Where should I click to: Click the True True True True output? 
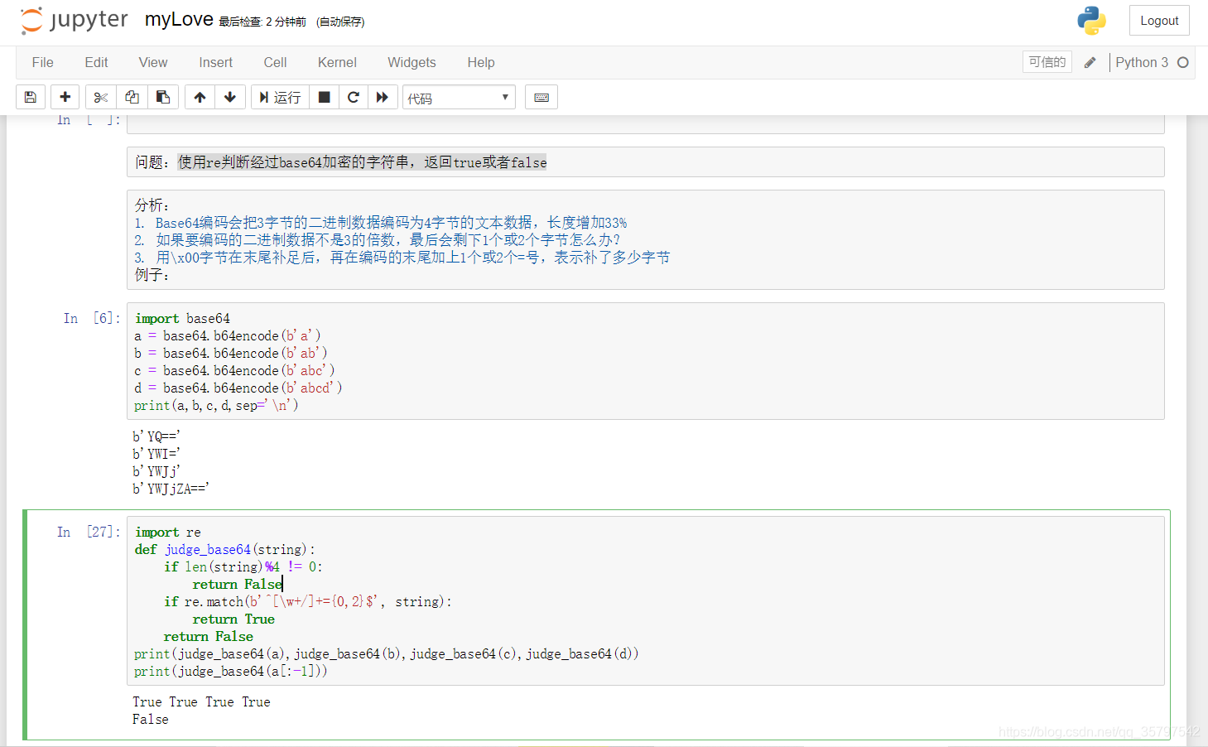coord(201,701)
